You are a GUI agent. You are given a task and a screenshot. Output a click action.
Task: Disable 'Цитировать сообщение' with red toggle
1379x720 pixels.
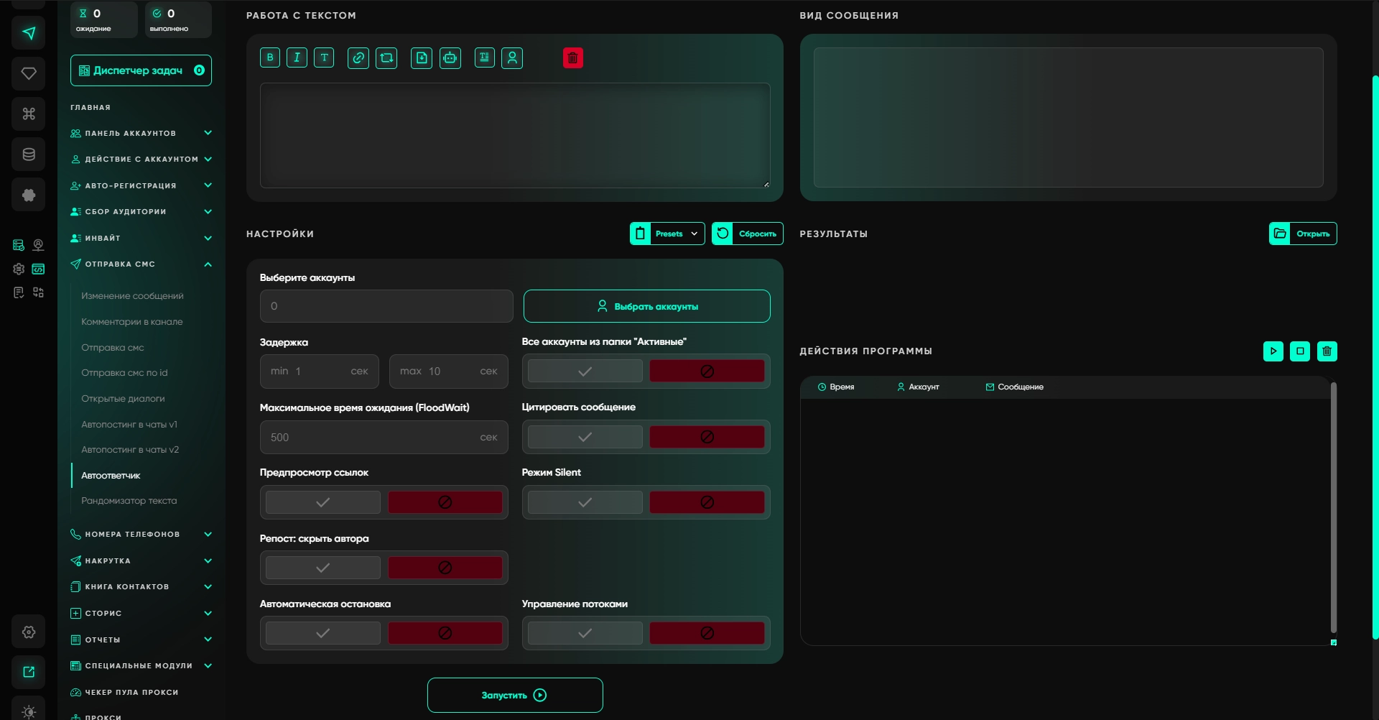tap(707, 437)
